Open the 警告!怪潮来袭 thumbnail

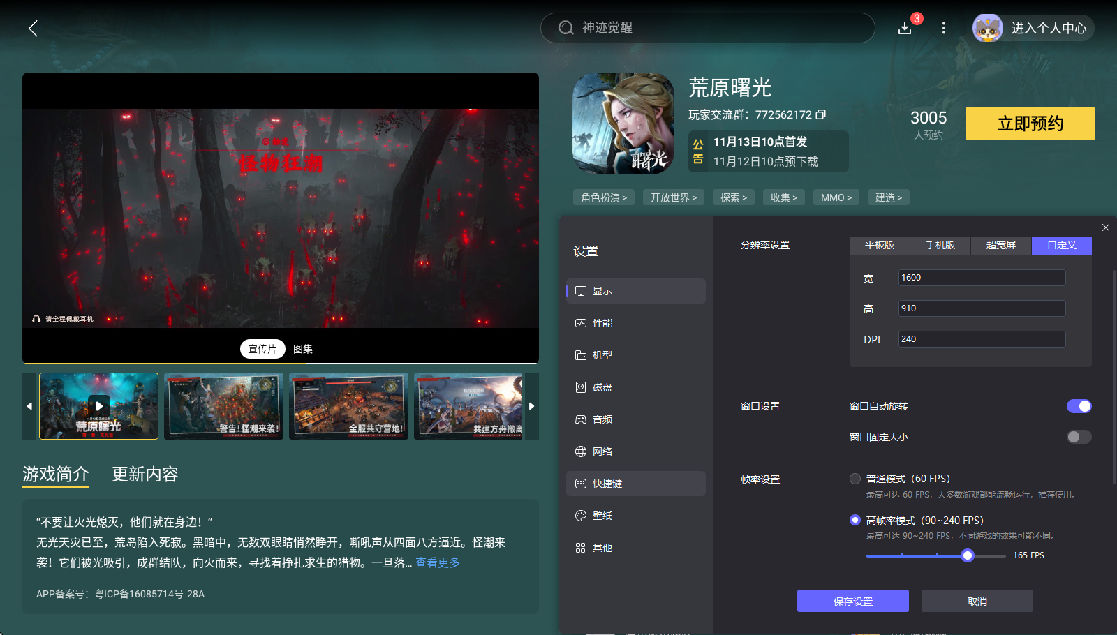pos(223,406)
